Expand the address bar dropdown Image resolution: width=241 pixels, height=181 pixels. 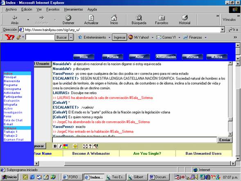(223, 29)
